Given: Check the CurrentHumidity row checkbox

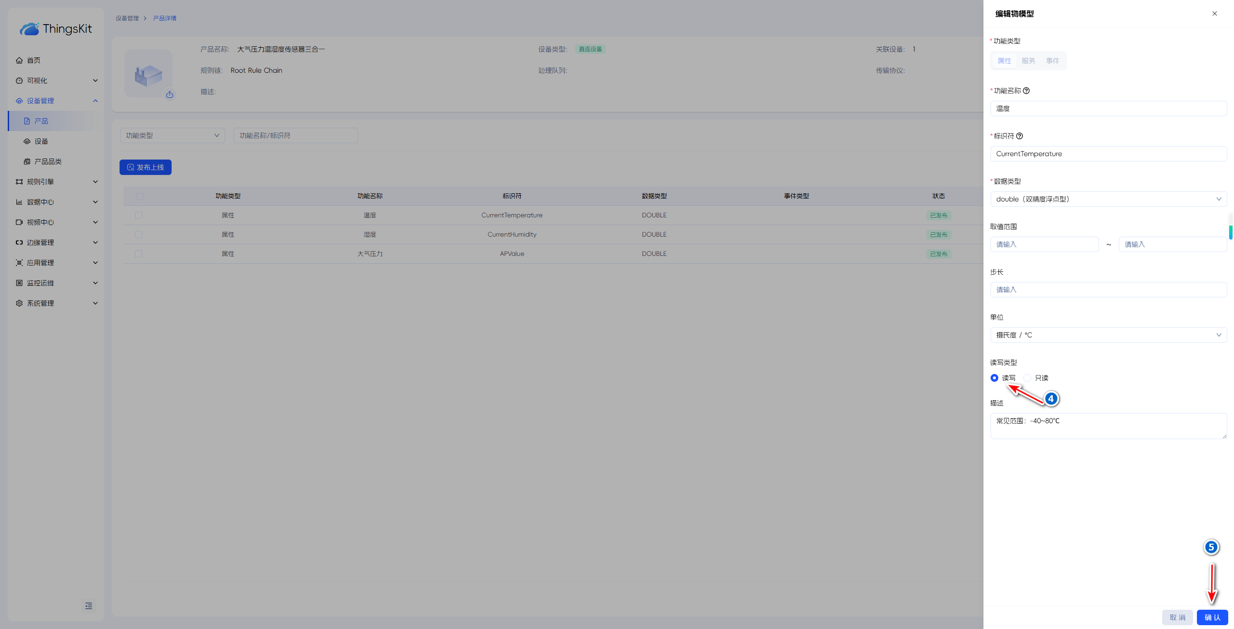Looking at the screenshot, I should (139, 234).
